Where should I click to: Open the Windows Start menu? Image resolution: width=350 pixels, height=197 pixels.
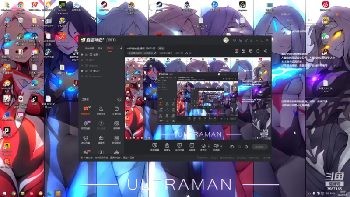pyautogui.click(x=4, y=193)
